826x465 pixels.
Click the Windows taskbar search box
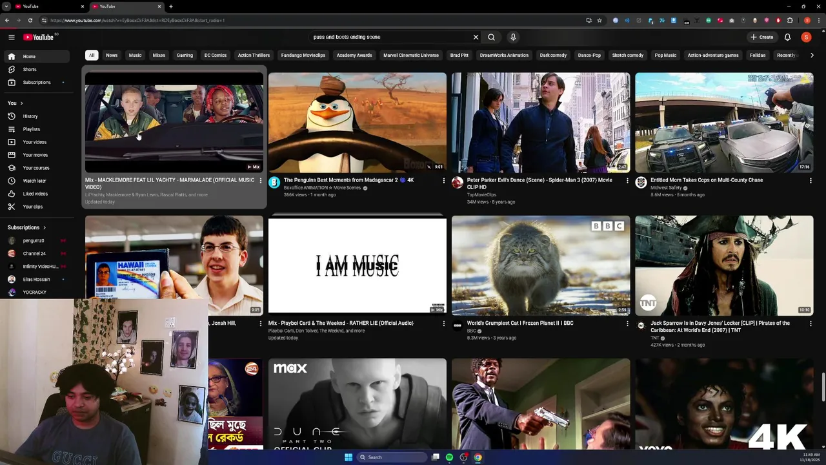(x=392, y=457)
